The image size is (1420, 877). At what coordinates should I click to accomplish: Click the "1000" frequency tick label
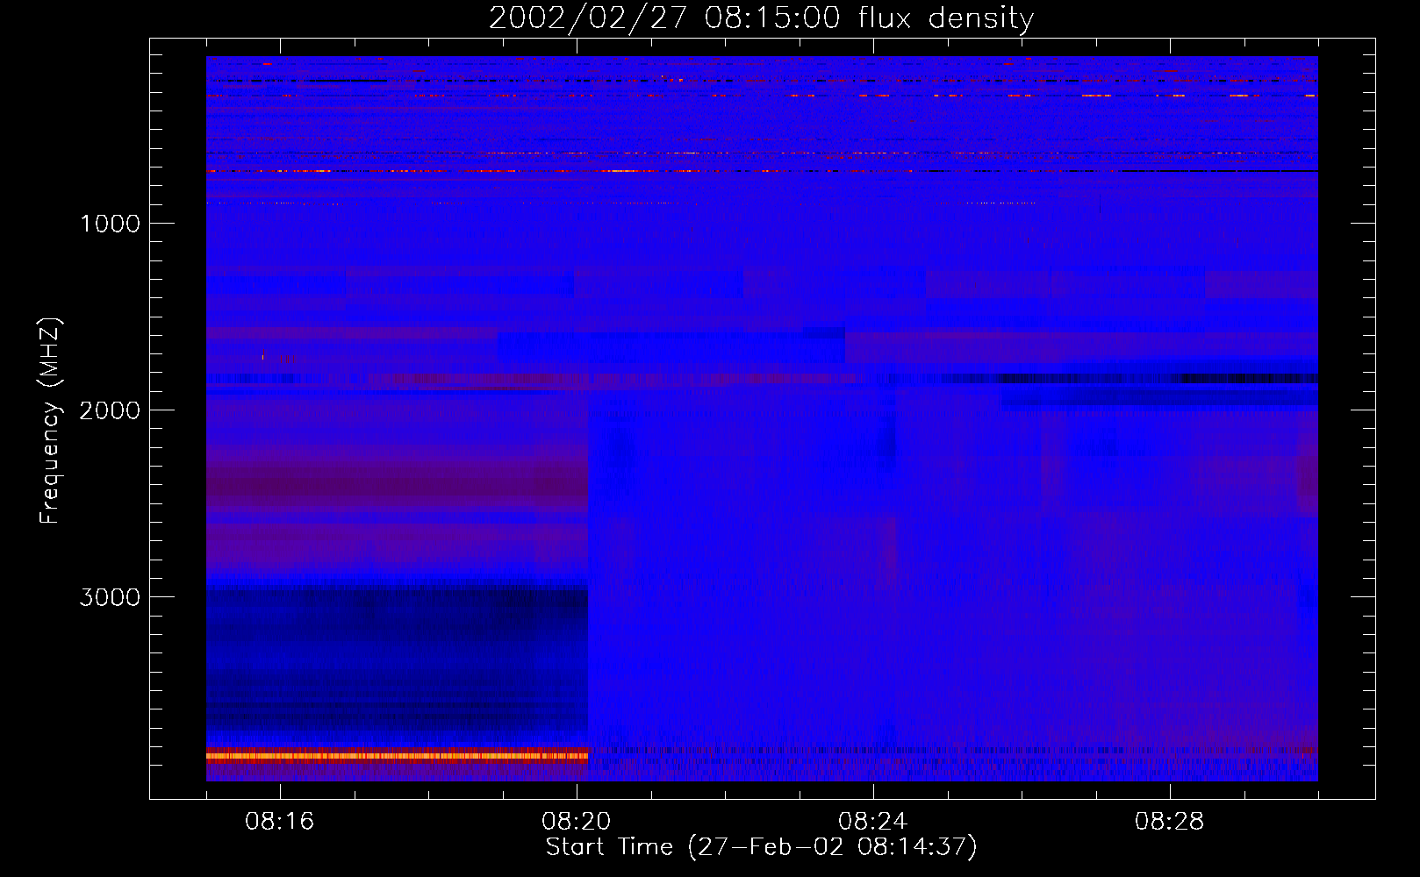110,224
